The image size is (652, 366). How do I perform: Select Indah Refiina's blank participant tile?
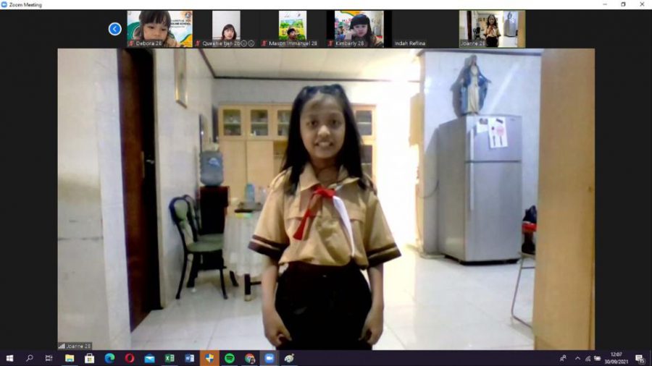(425, 28)
